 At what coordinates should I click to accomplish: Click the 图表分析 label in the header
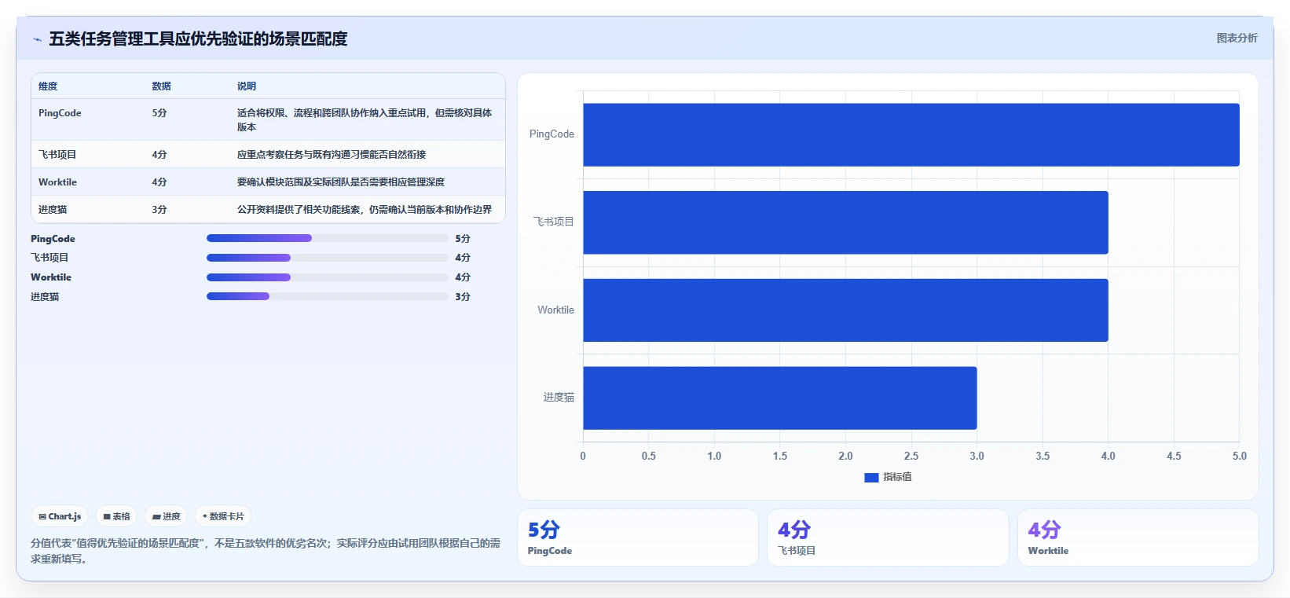pyautogui.click(x=1237, y=38)
